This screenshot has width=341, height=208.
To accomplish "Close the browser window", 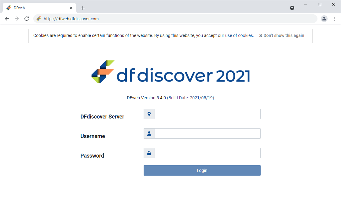I will coord(334,5).
